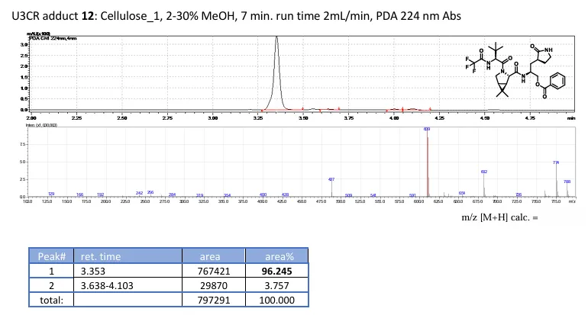Select the area cell "767421"
The width and height of the screenshot is (588, 315).
pyautogui.click(x=214, y=271)
